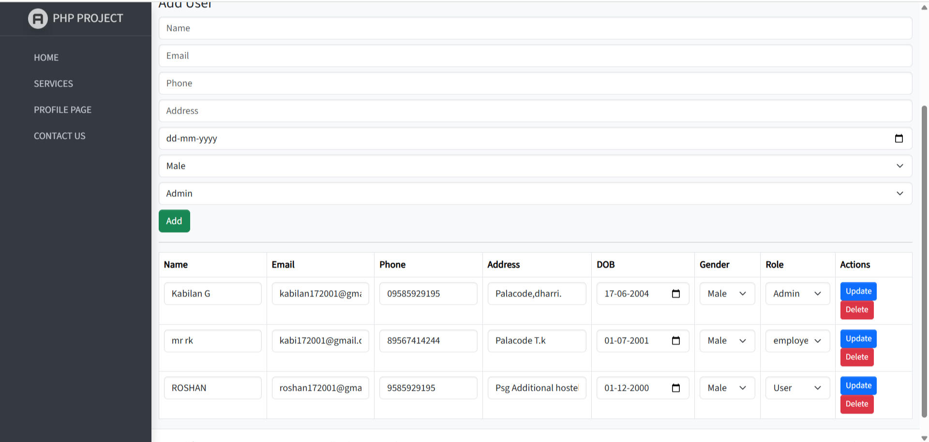
Task: Go to HOME in sidebar
Action: [46, 58]
